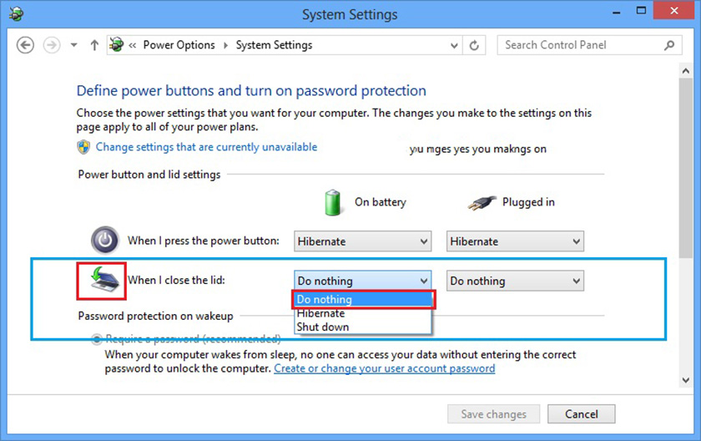The image size is (701, 441).
Task: Click the back navigation arrow
Action: pyautogui.click(x=25, y=45)
